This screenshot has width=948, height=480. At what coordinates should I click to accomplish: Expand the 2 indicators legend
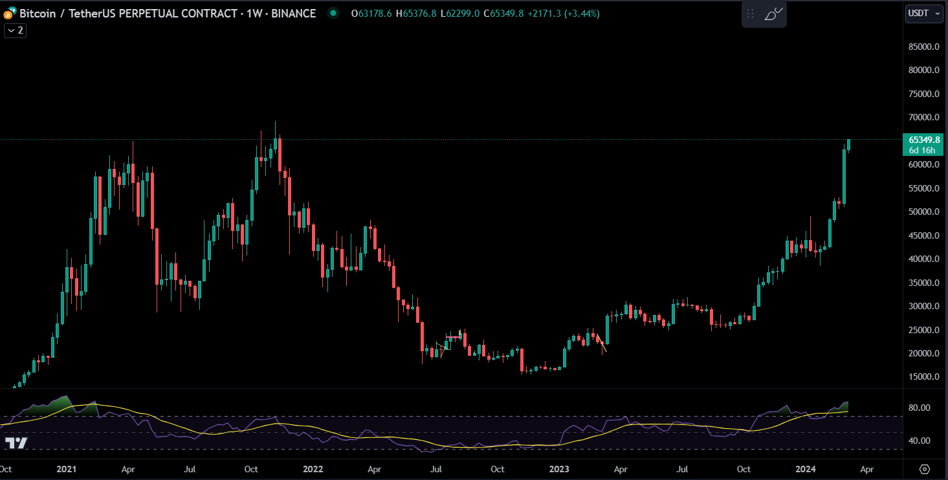14,30
